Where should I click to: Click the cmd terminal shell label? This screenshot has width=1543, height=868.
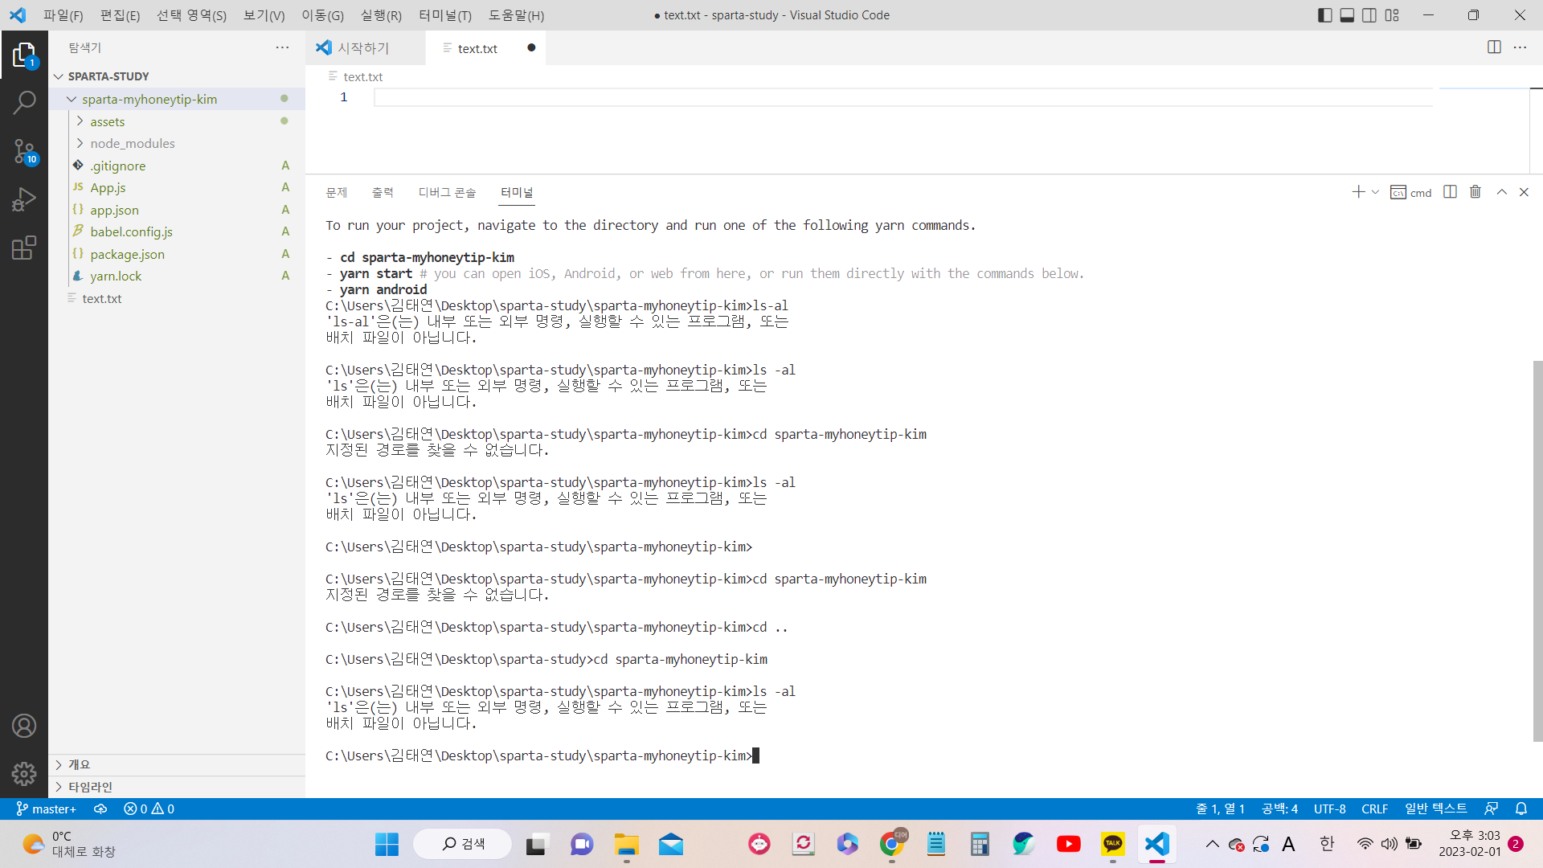click(1411, 192)
